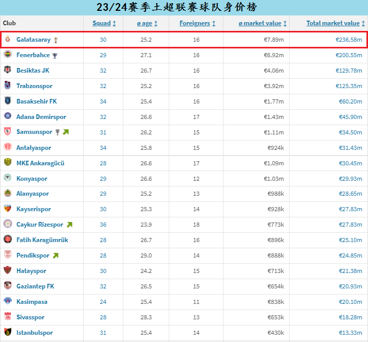Viewport: 368px width, 342px height.
Task: Click the Gaziantep FK club crest icon
Action: click(x=8, y=285)
